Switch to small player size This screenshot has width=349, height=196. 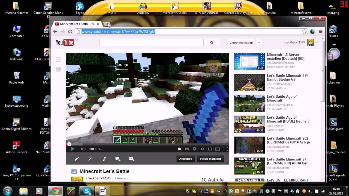[x=210, y=149]
